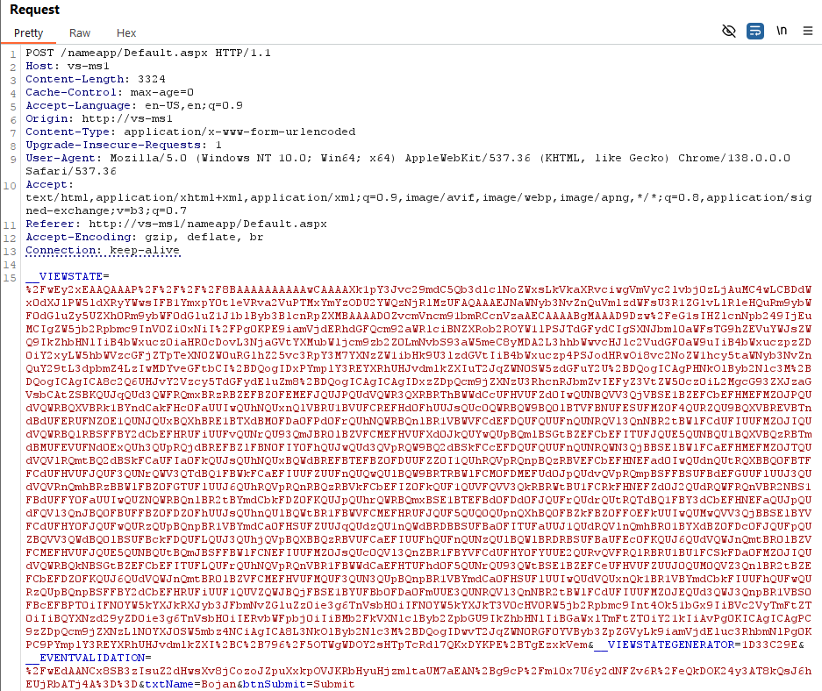Click line number 1 in the gutter
The image size is (822, 691).
click(13, 54)
